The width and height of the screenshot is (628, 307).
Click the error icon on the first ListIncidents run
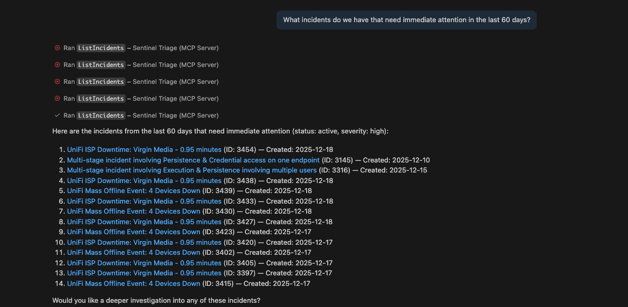click(58, 48)
